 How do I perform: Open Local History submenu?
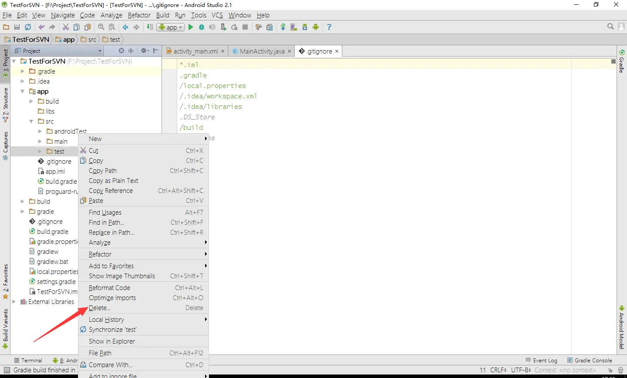(x=143, y=320)
